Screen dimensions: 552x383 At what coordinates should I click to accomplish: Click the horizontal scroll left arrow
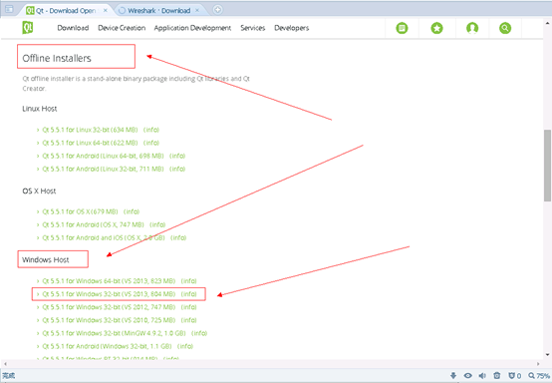(x=5, y=364)
